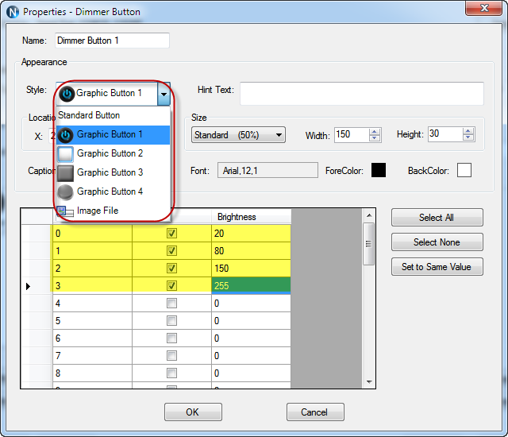Click the table scrollbar down arrow

point(369,382)
